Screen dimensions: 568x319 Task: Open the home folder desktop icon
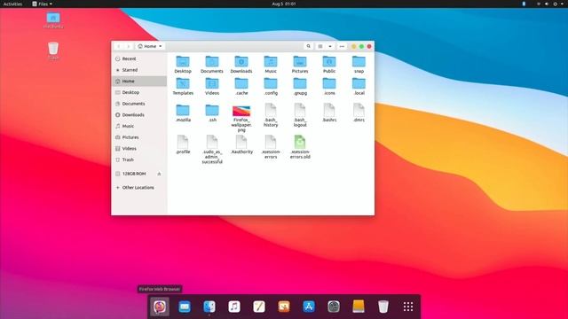(x=53, y=20)
